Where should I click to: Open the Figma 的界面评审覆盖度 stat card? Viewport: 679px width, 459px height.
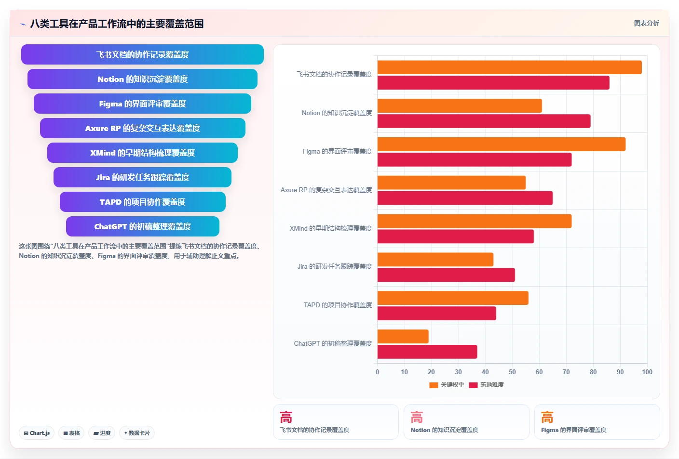pos(597,422)
